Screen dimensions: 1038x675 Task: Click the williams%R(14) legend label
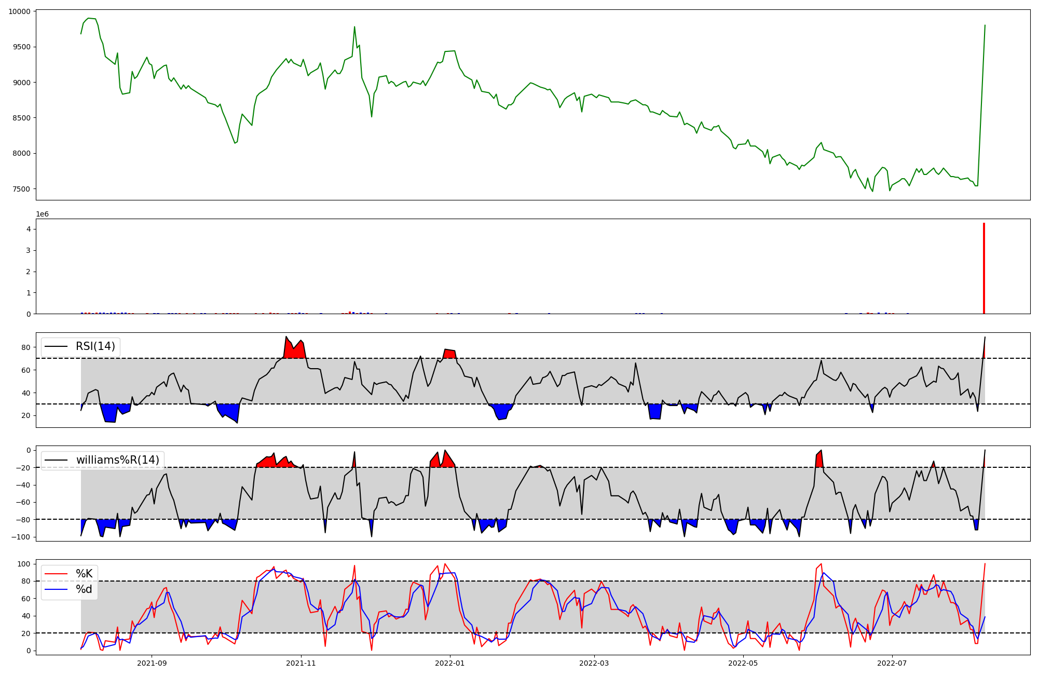pyautogui.click(x=117, y=460)
